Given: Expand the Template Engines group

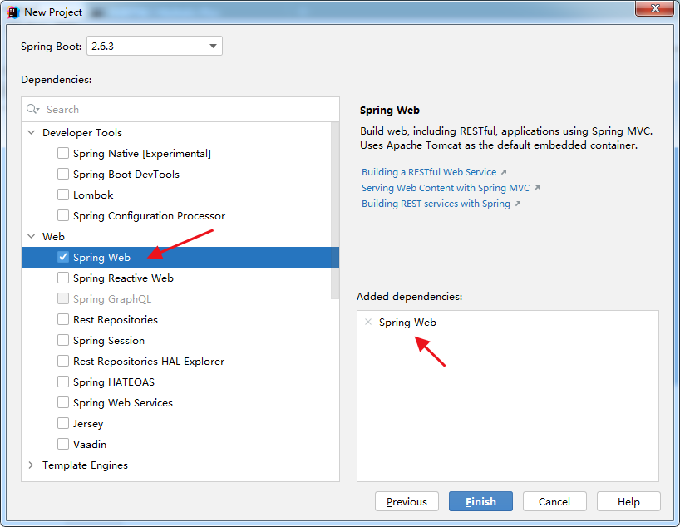Looking at the screenshot, I should coord(32,465).
